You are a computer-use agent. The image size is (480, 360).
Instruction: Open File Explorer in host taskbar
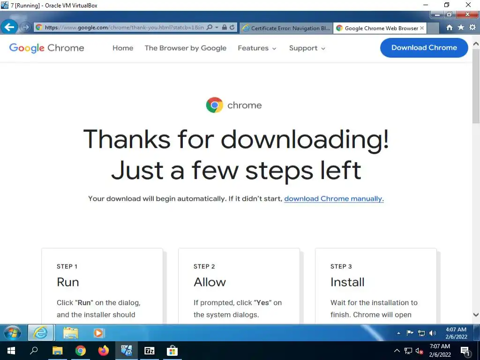(57, 351)
